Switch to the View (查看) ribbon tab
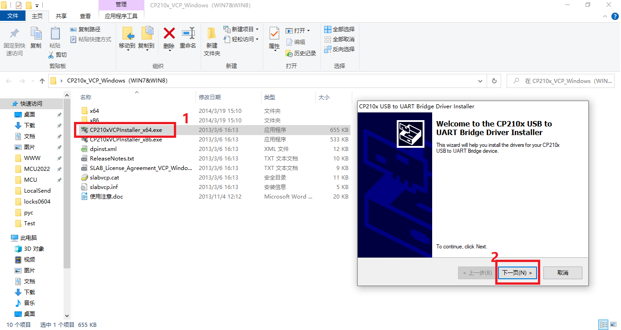The image size is (621, 330). (x=85, y=16)
